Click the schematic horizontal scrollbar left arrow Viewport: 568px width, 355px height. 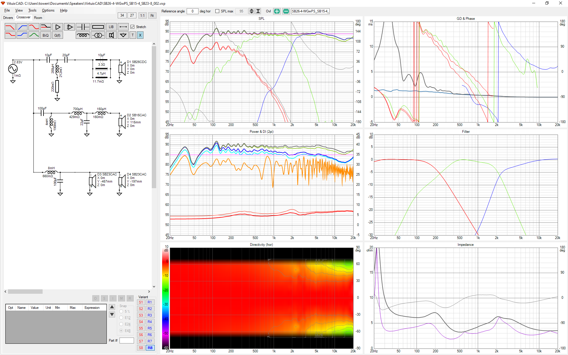coord(6,291)
